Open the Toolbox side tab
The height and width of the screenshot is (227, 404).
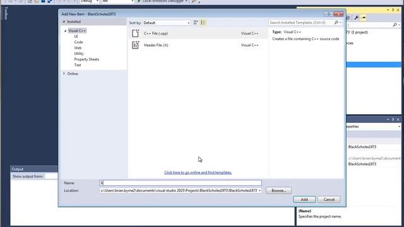[x=6, y=13]
